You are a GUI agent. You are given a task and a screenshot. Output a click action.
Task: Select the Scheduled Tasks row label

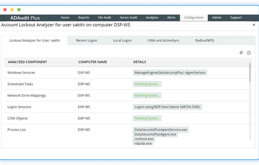pyautogui.click(x=20, y=84)
